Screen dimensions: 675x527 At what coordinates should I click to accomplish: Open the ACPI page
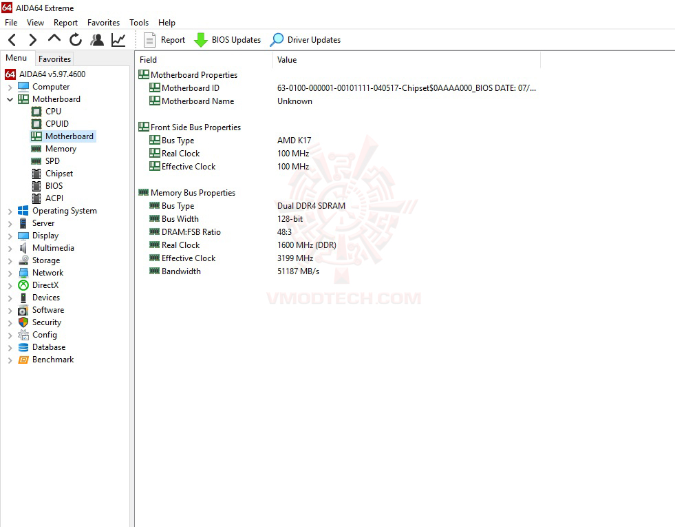[52, 198]
